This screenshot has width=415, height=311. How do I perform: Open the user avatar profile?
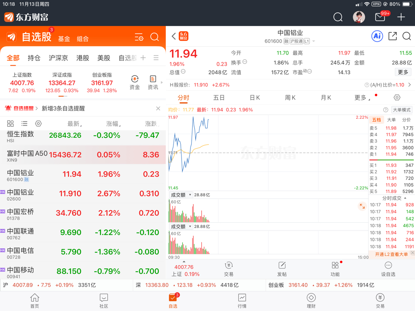click(359, 17)
